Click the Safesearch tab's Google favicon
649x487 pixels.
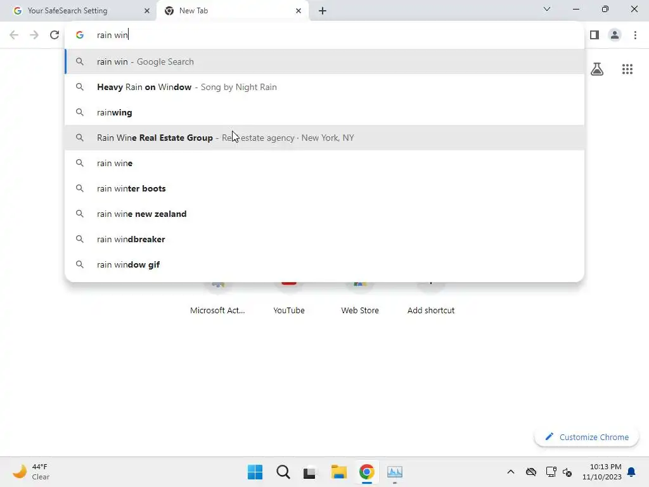click(17, 11)
